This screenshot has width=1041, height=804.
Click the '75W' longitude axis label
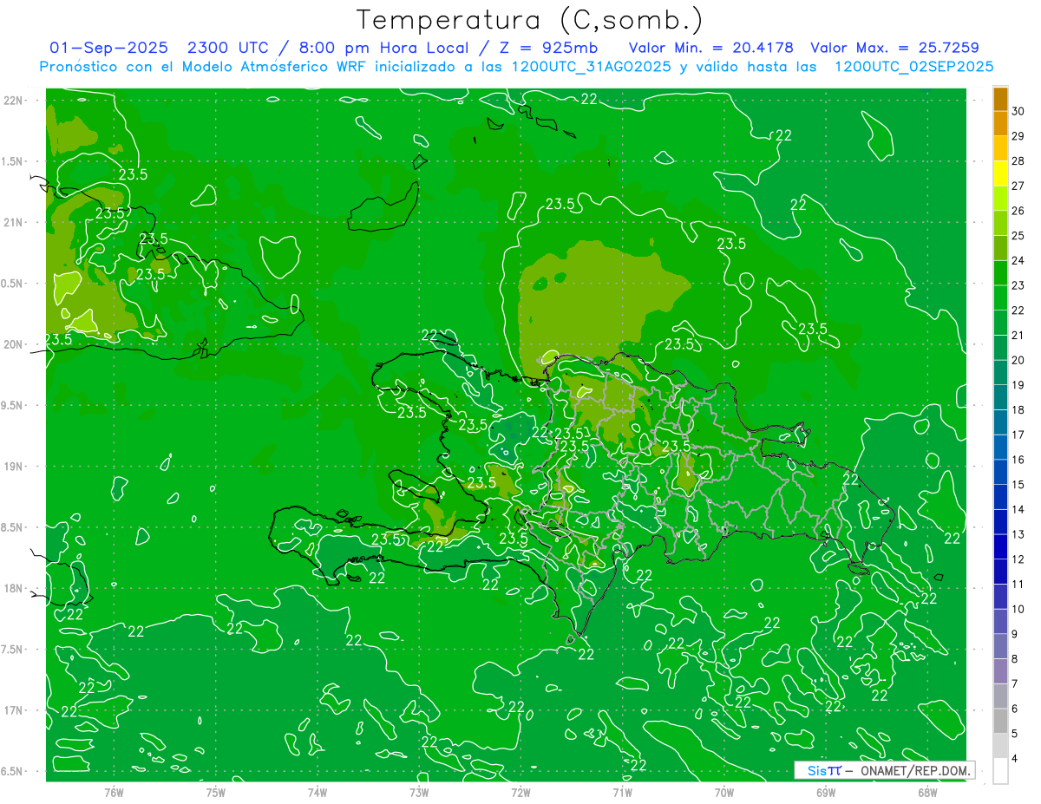click(x=216, y=793)
